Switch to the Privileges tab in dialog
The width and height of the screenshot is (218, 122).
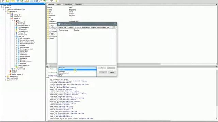(93, 27)
